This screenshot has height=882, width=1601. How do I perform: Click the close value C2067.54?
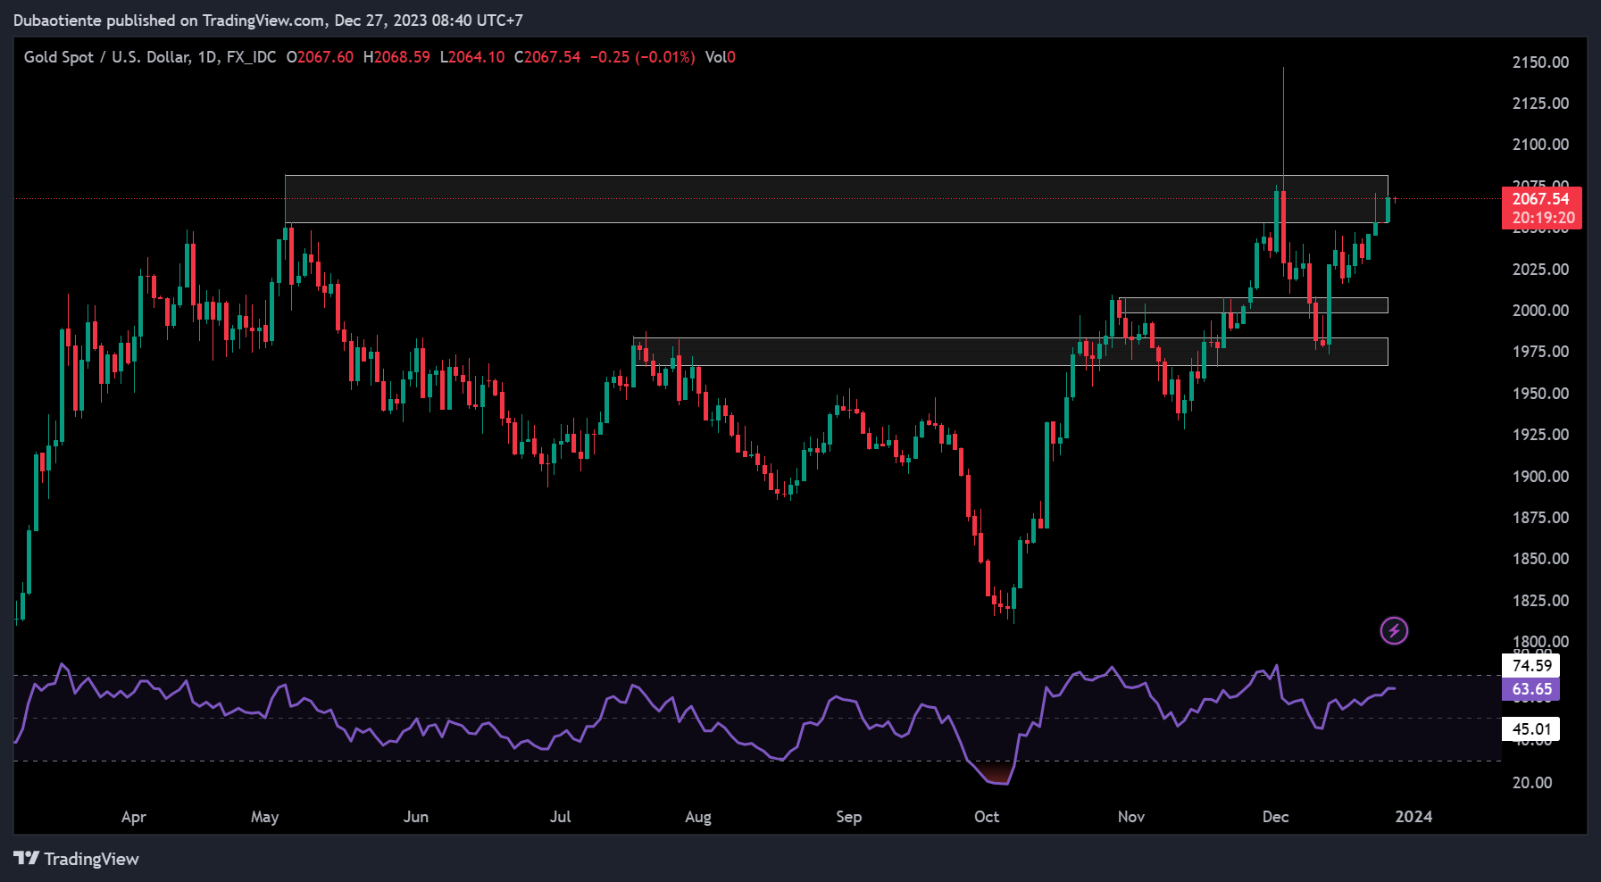point(547,57)
